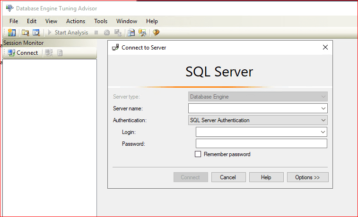The height and width of the screenshot is (217, 358).
Task: Tick the Remember password checkbox
Action: [x=198, y=154]
